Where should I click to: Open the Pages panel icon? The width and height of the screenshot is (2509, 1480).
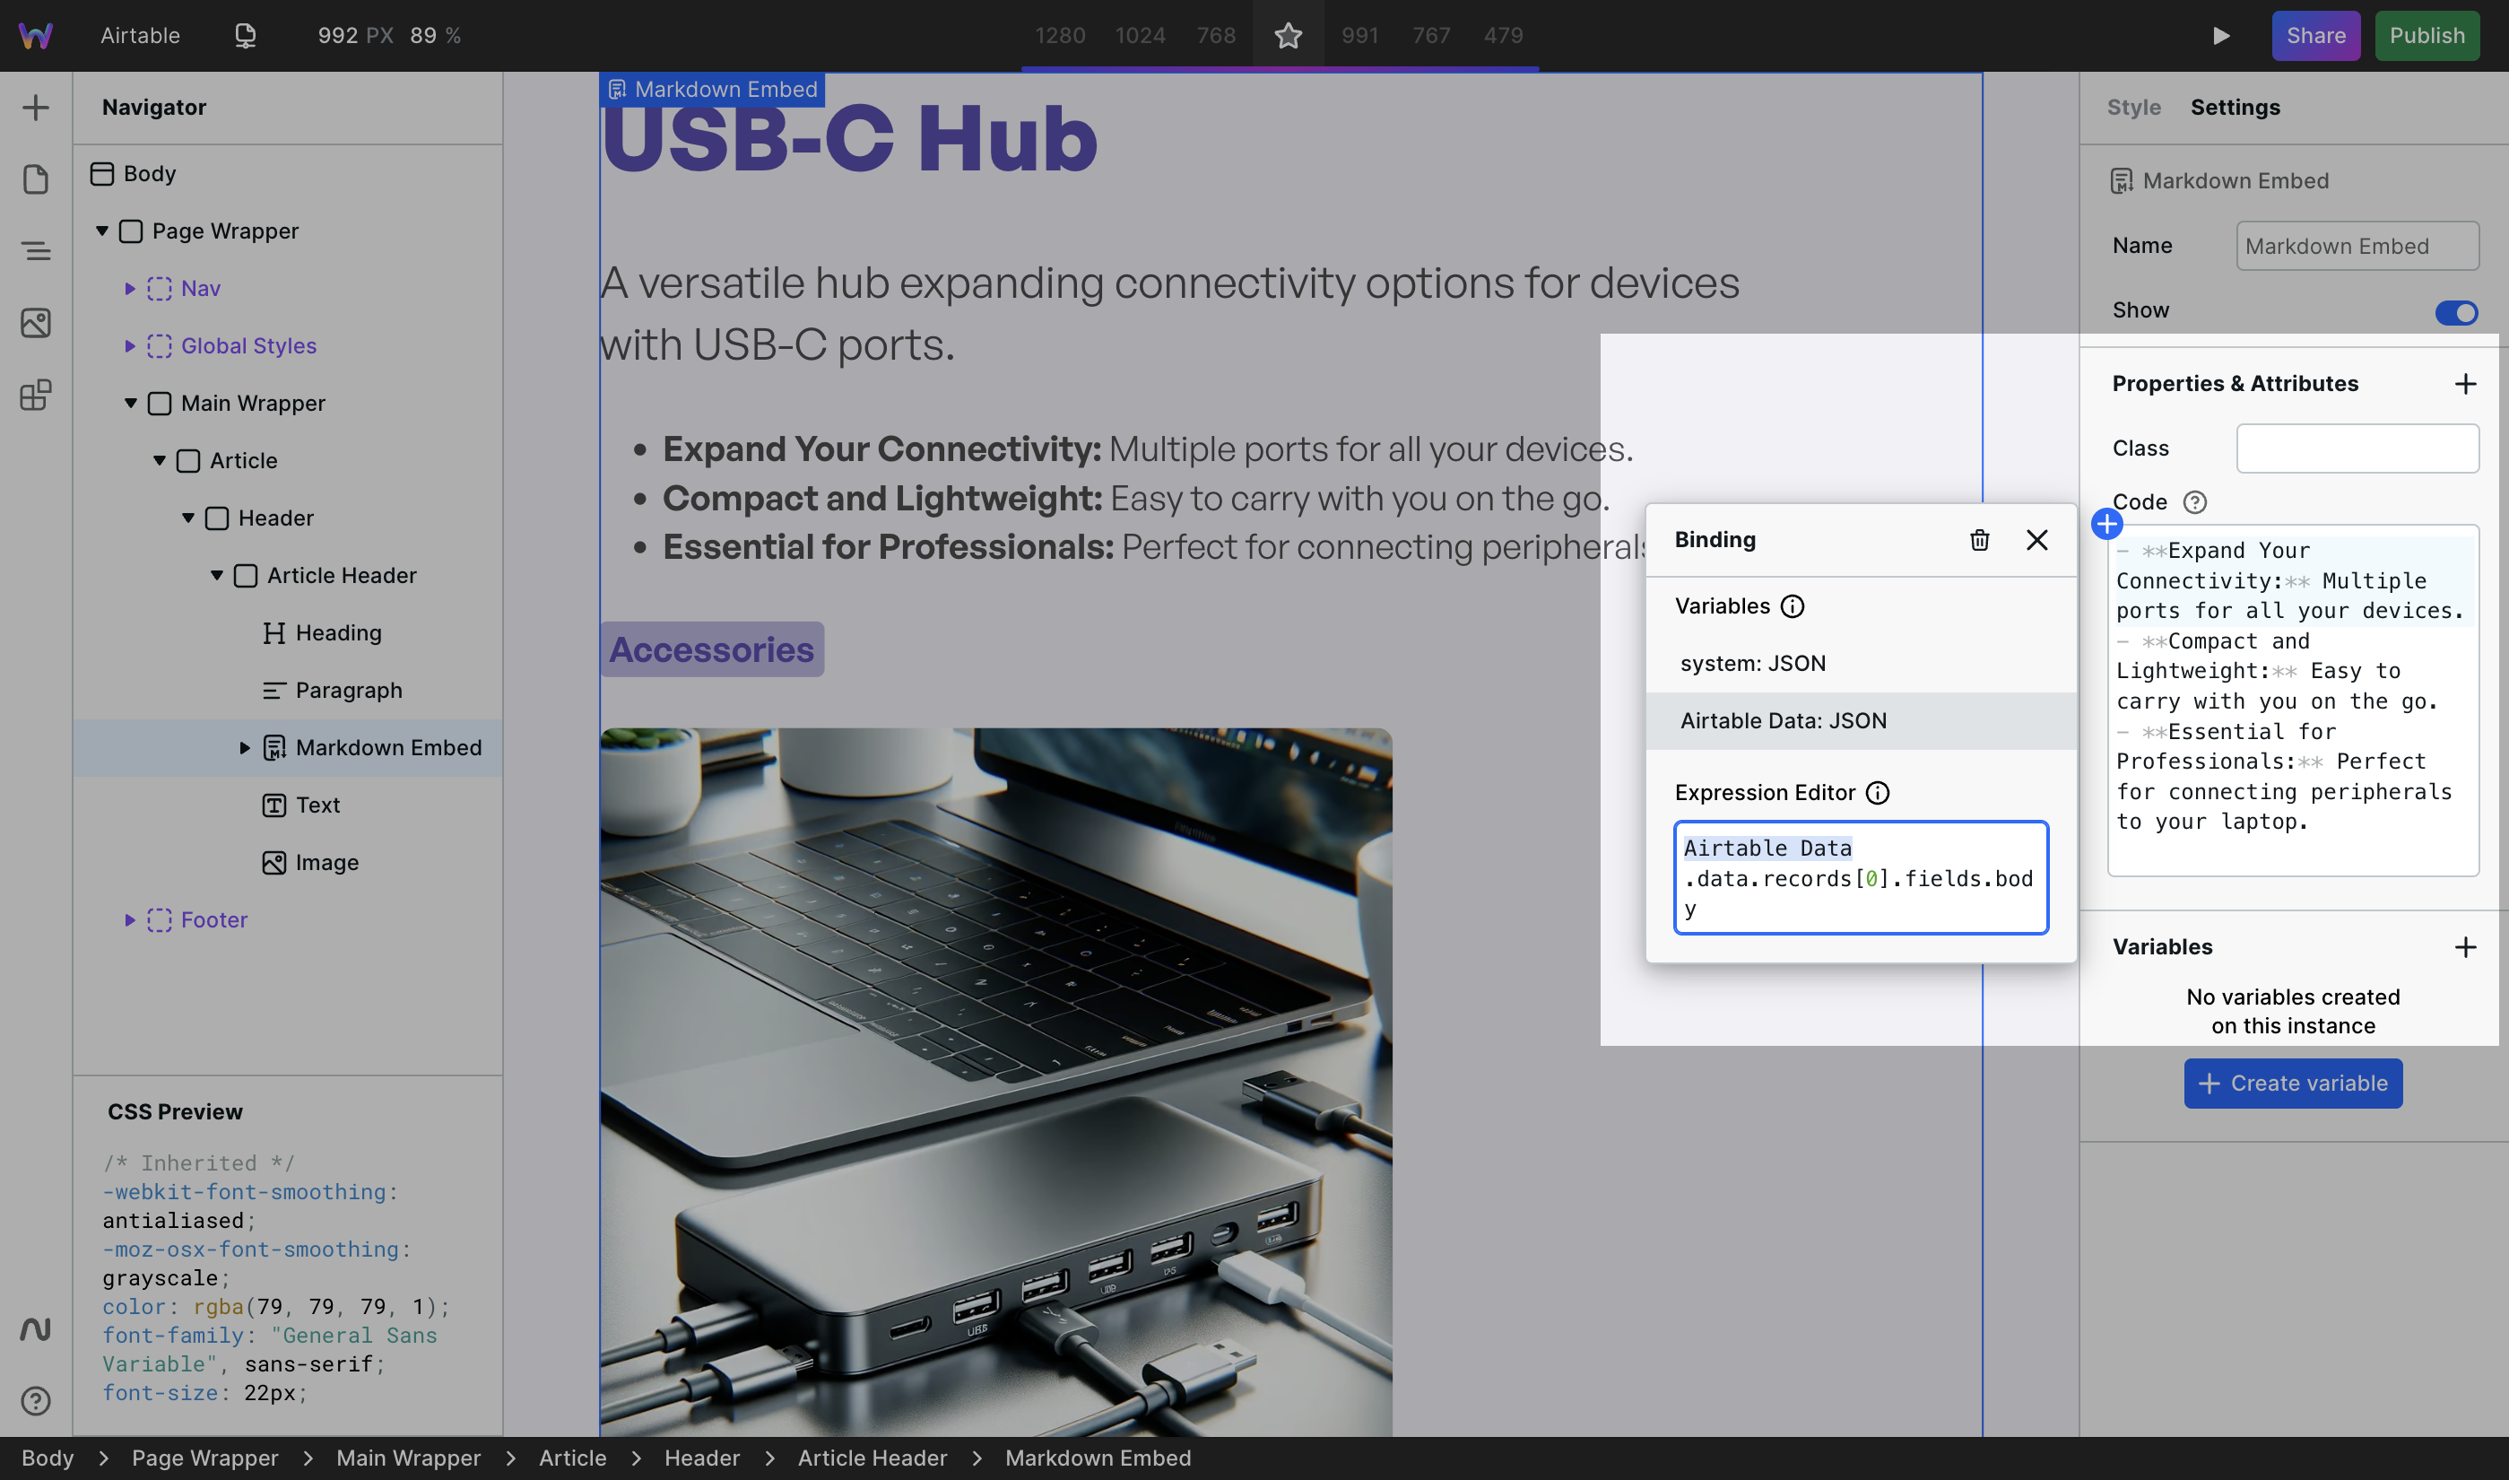tap(36, 179)
